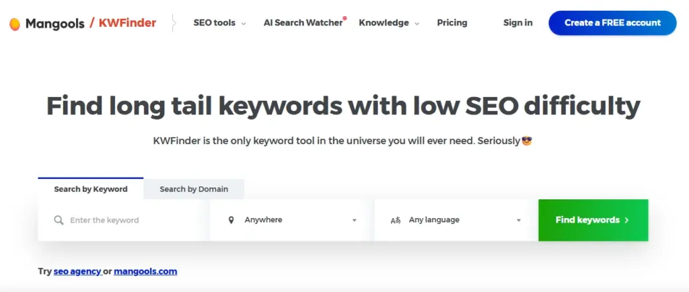Expand the Knowledge dropdown menu
The image size is (689, 292).
point(389,23)
